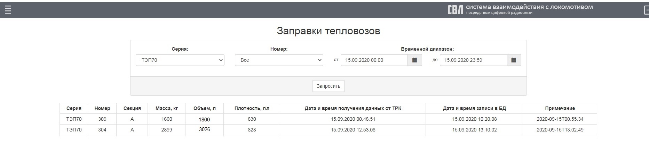649x145 pixels.
Task: Open calendar picker for end date
Action: [514, 60]
